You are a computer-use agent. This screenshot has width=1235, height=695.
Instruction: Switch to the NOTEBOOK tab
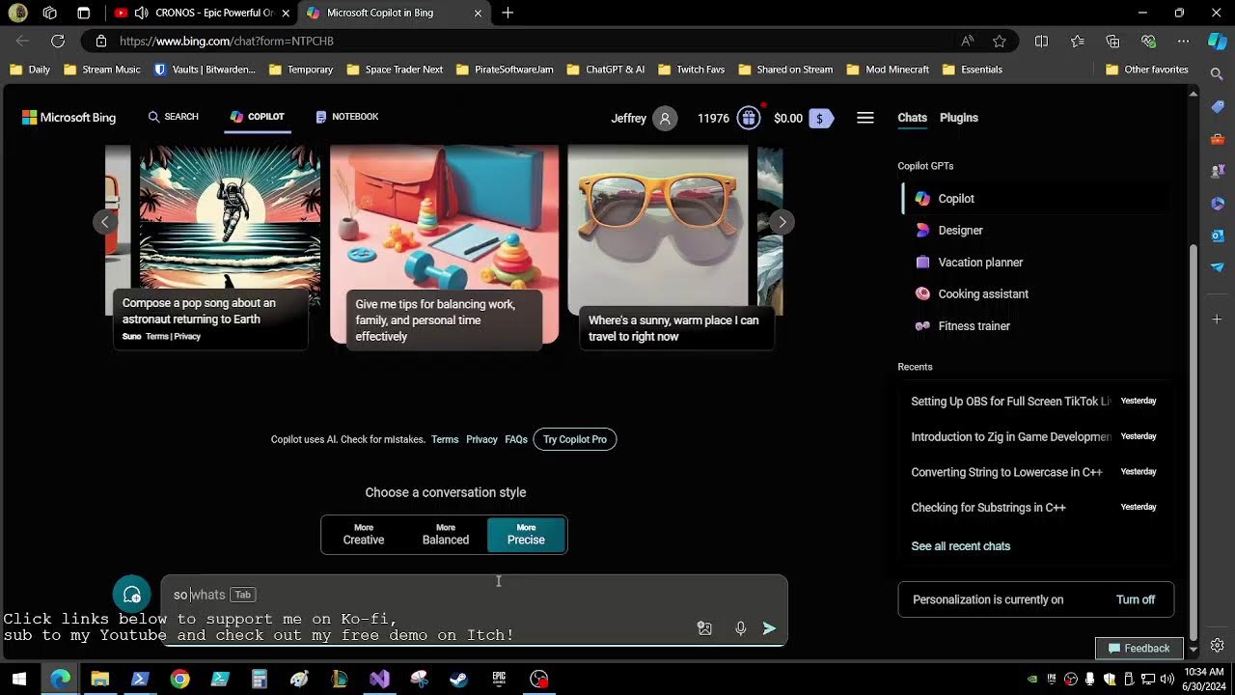(346, 117)
